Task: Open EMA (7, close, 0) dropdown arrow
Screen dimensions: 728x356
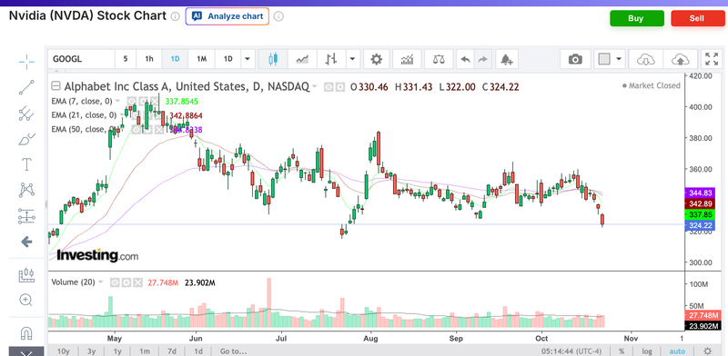Action: 117,101
